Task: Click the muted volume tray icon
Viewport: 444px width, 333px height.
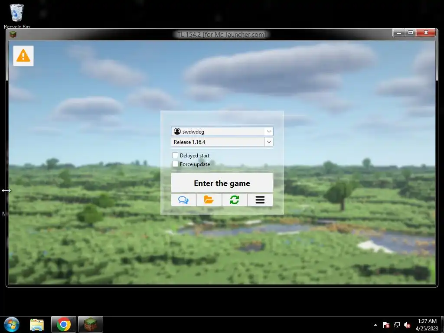Action: coord(407,325)
